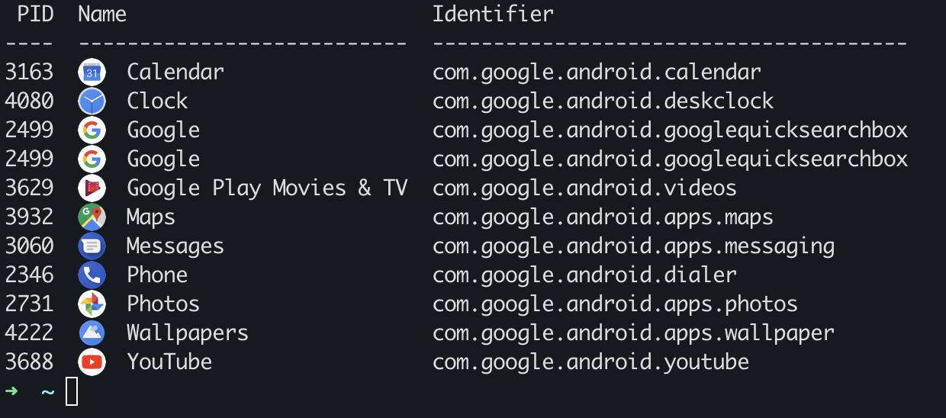Select the Messages app icon
This screenshot has height=418, width=946.
[92, 246]
